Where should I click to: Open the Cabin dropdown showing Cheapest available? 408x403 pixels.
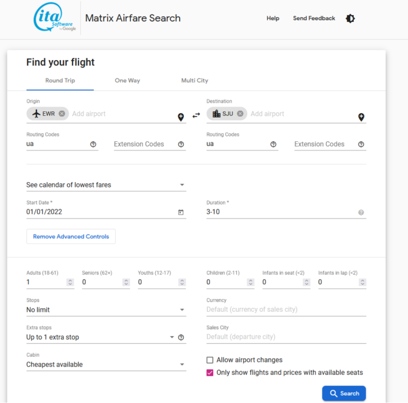click(x=106, y=365)
